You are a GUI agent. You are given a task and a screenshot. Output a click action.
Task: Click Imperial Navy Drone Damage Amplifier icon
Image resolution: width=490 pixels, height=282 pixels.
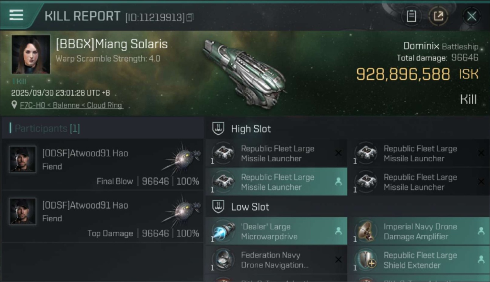pyautogui.click(x=366, y=232)
